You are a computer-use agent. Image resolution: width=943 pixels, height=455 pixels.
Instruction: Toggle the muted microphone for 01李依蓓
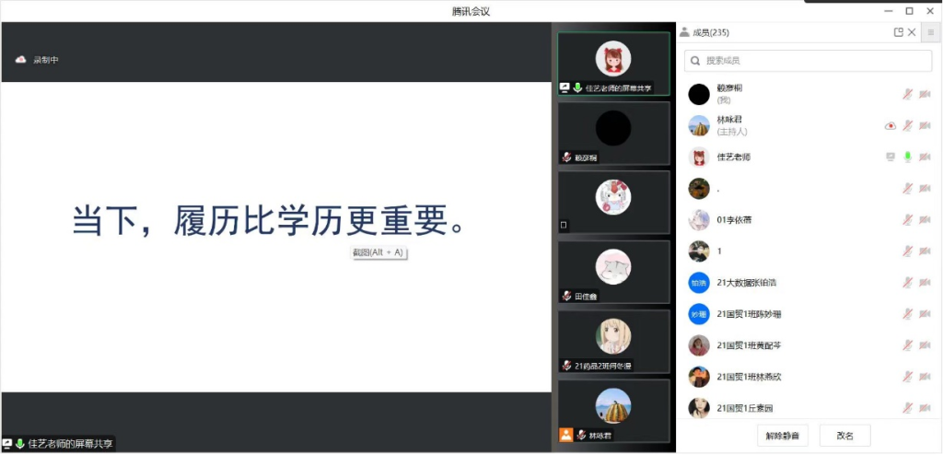point(907,220)
